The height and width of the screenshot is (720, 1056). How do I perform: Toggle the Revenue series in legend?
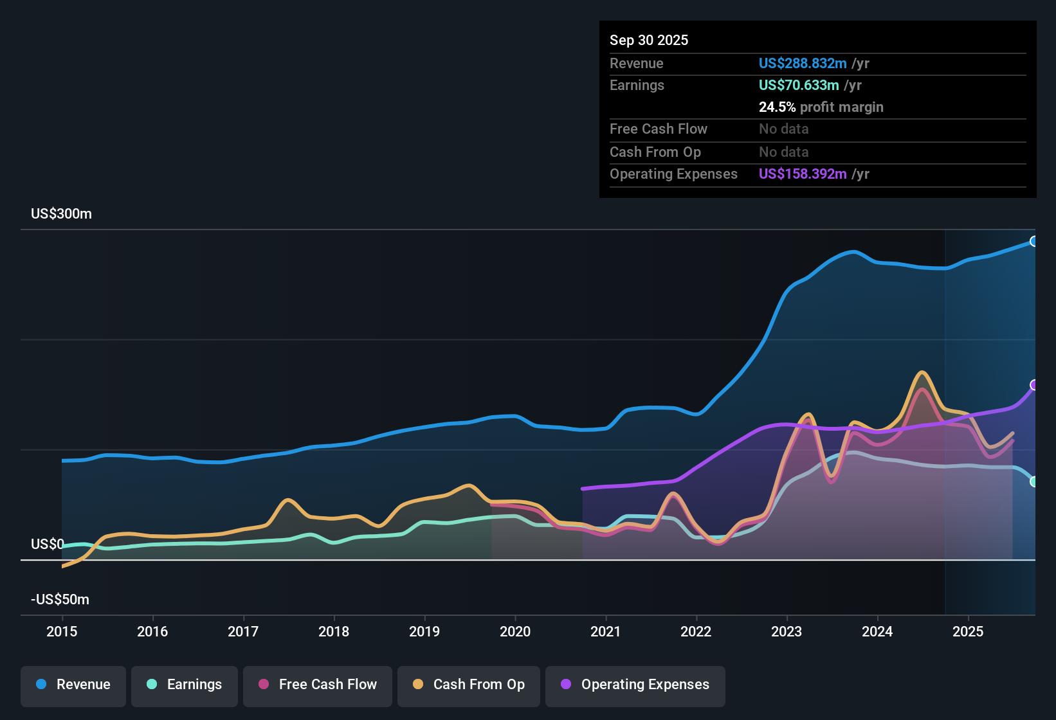pos(73,685)
